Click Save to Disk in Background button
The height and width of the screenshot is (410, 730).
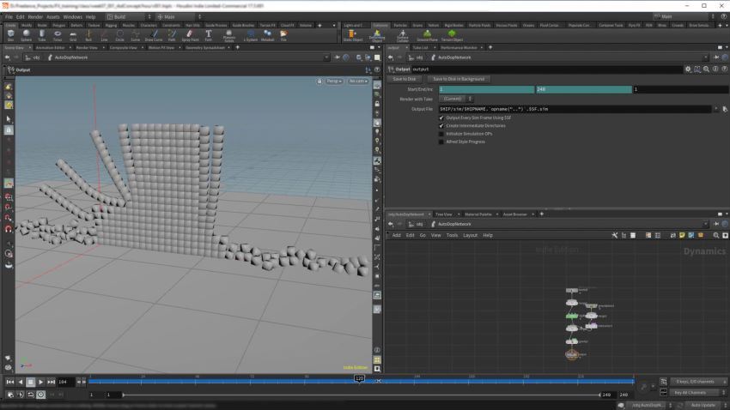click(459, 79)
